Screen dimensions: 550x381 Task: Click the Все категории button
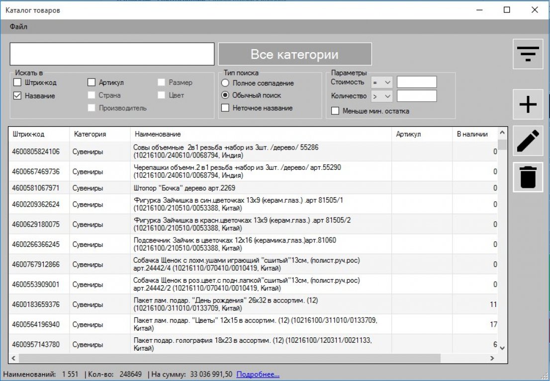pyautogui.click(x=294, y=54)
